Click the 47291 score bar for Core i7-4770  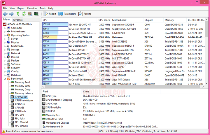point(55,54)
